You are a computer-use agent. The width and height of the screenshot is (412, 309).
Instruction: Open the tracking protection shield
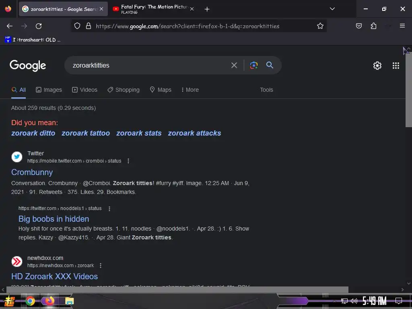point(77,26)
